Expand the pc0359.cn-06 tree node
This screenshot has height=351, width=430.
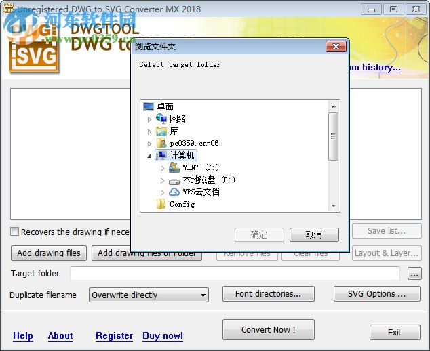pyautogui.click(x=149, y=144)
